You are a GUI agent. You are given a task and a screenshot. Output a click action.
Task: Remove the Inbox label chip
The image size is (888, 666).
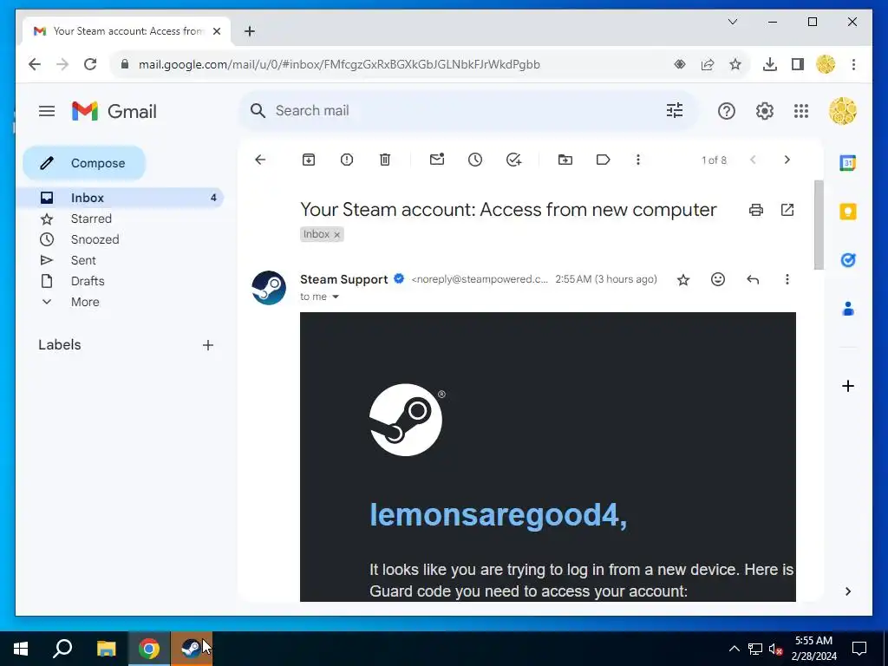[x=337, y=234]
